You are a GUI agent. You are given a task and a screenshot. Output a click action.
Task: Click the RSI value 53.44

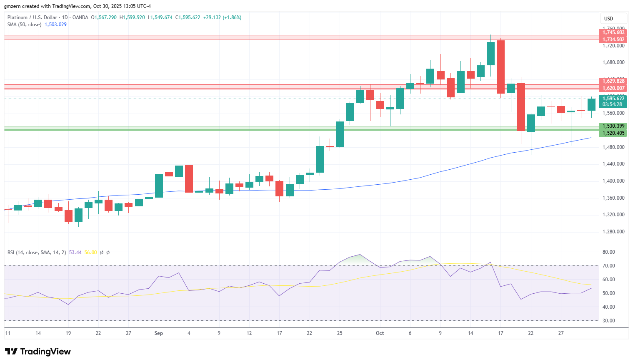[75, 253]
